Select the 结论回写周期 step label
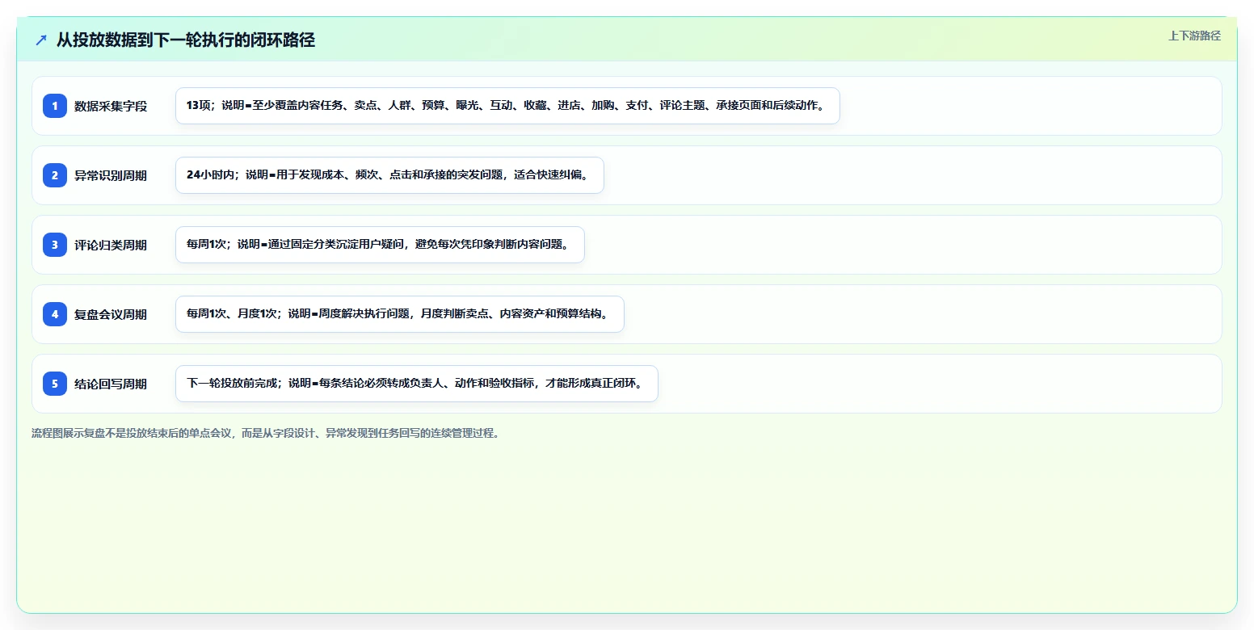This screenshot has width=1254, height=630. click(x=111, y=384)
